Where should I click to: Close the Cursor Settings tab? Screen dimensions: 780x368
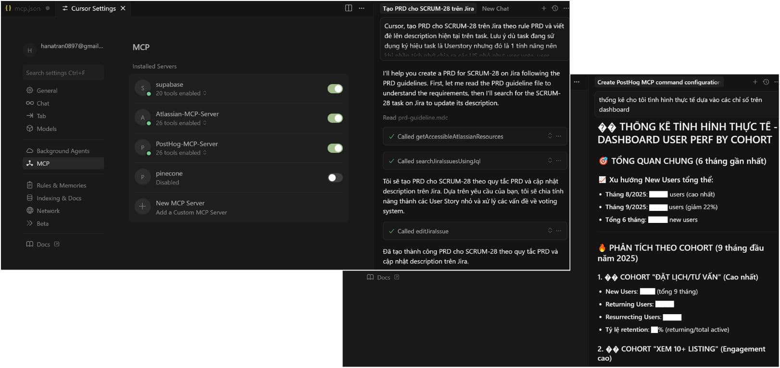click(x=123, y=8)
